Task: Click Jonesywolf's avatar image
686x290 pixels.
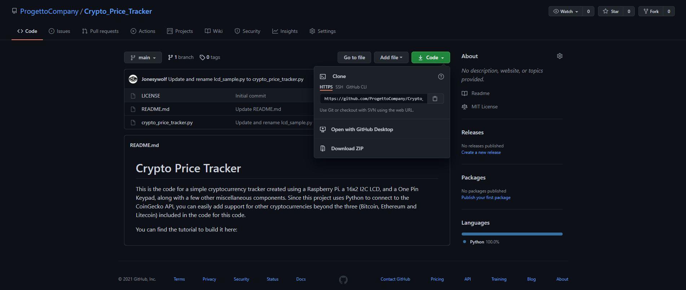Action: point(133,79)
